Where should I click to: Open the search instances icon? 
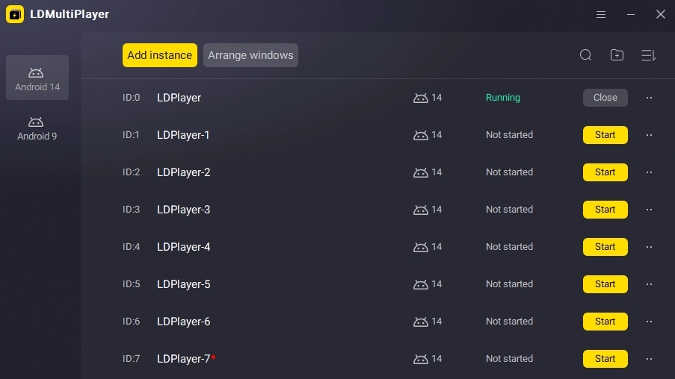point(585,55)
